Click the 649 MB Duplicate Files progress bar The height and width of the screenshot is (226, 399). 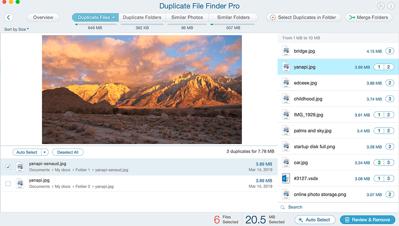[96, 24]
